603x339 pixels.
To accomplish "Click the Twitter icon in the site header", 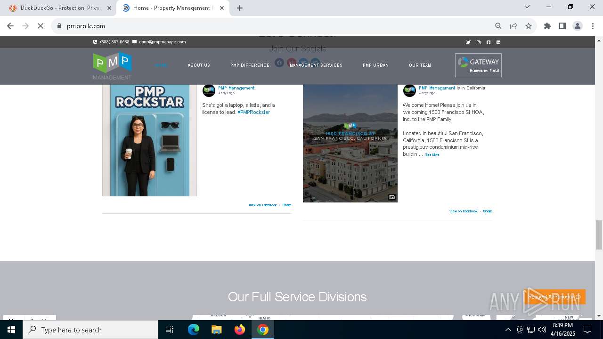I will (x=468, y=42).
